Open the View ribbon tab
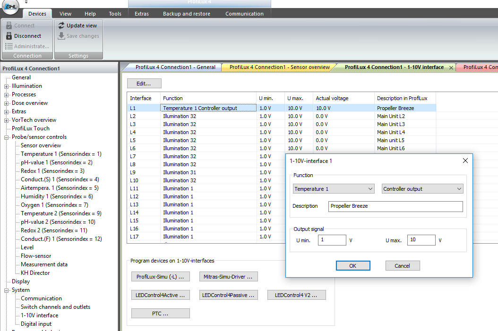The height and width of the screenshot is (331, 498). 65,14
